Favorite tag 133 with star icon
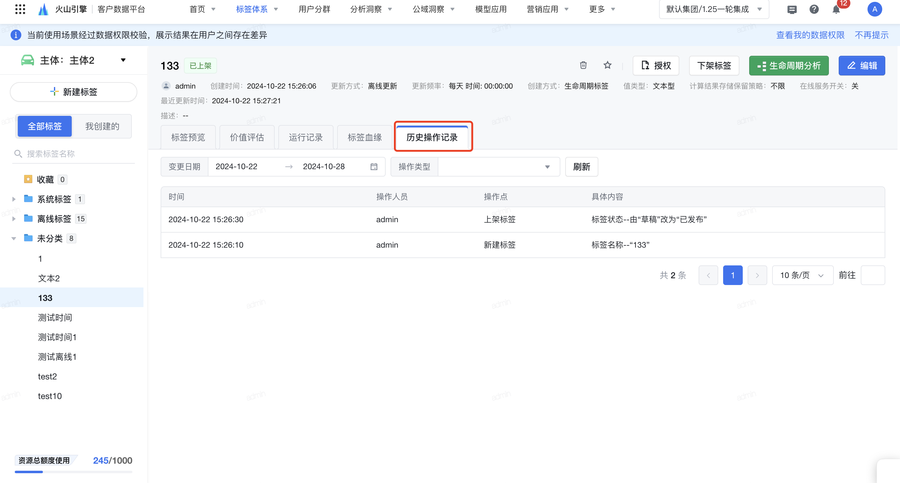The width and height of the screenshot is (900, 483). [x=607, y=65]
